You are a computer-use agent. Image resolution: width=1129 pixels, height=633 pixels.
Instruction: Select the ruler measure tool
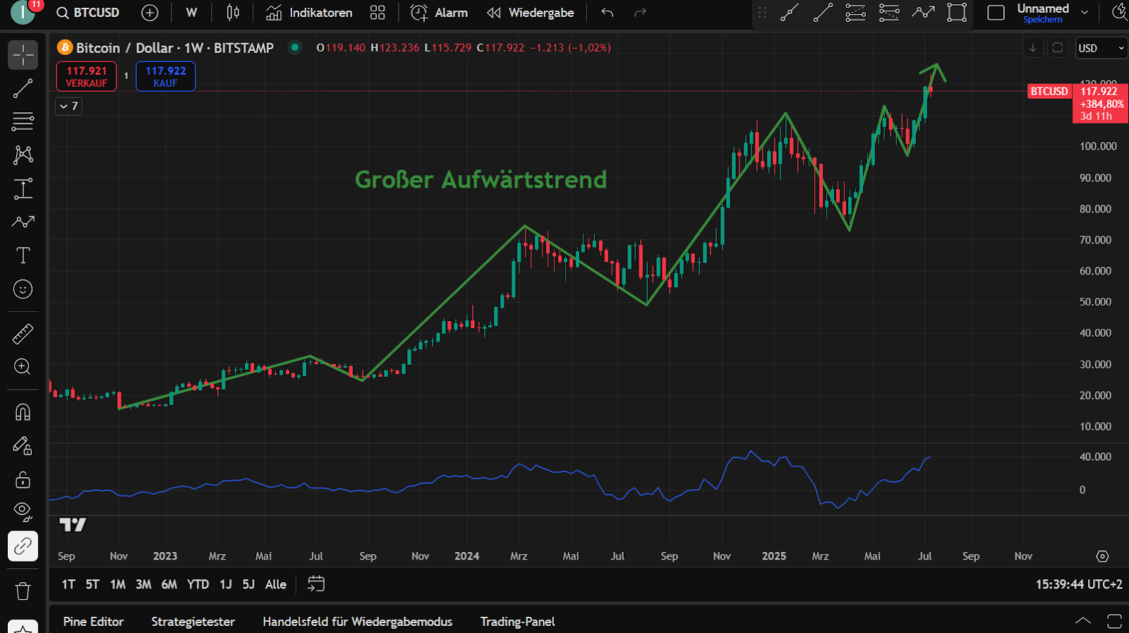(x=23, y=334)
